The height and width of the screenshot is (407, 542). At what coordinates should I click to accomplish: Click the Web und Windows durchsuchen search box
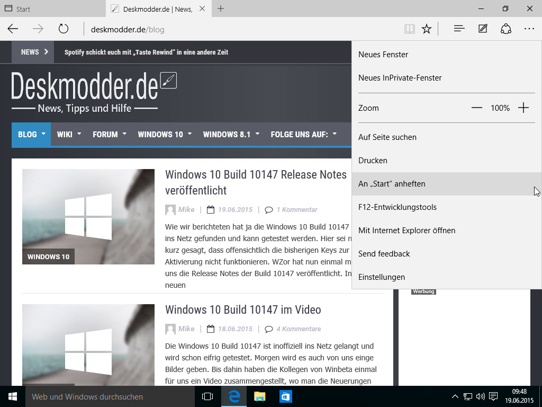(x=110, y=396)
